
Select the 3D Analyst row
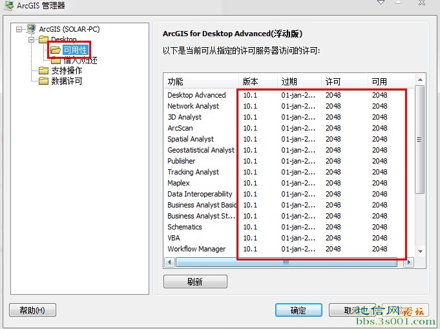pyautogui.click(x=289, y=117)
